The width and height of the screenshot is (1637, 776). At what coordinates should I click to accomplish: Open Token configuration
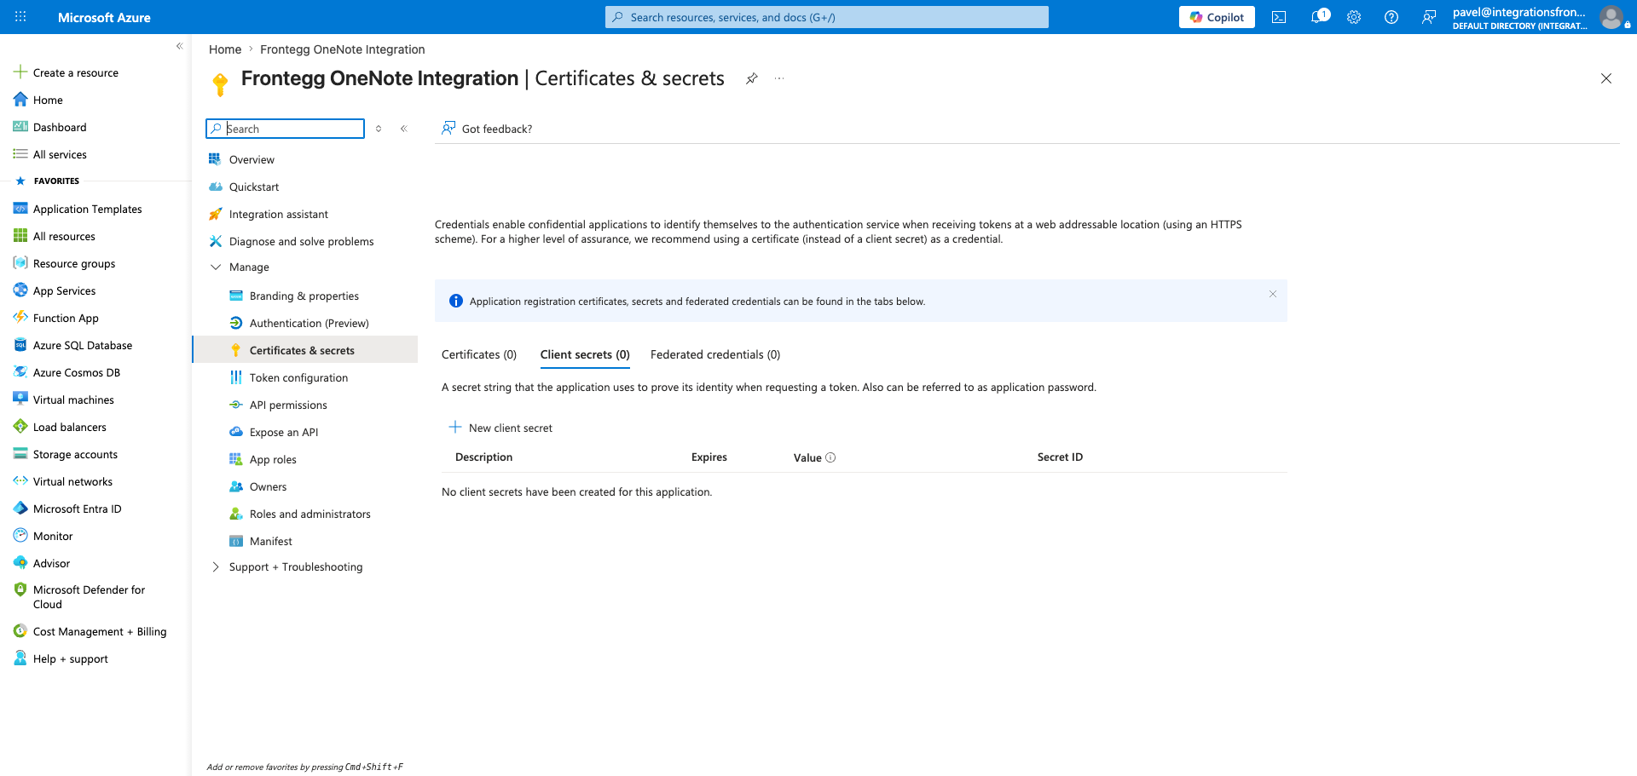(298, 377)
